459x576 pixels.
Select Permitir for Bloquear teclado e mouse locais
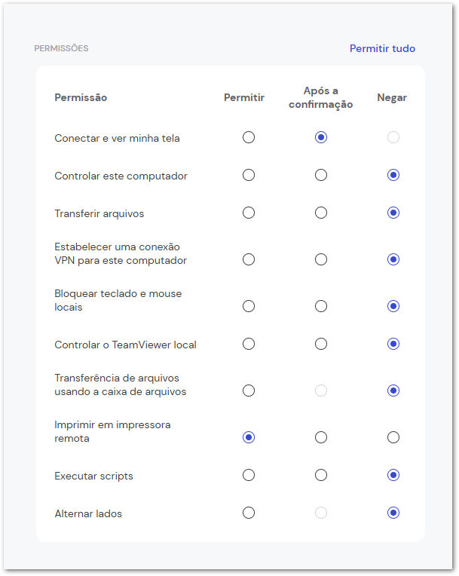pyautogui.click(x=249, y=306)
